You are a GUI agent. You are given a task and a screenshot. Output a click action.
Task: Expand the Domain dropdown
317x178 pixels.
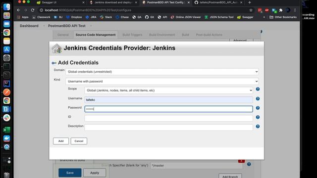pyautogui.click(x=162, y=72)
